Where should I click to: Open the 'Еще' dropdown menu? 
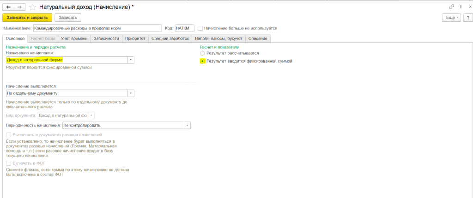(x=451, y=17)
